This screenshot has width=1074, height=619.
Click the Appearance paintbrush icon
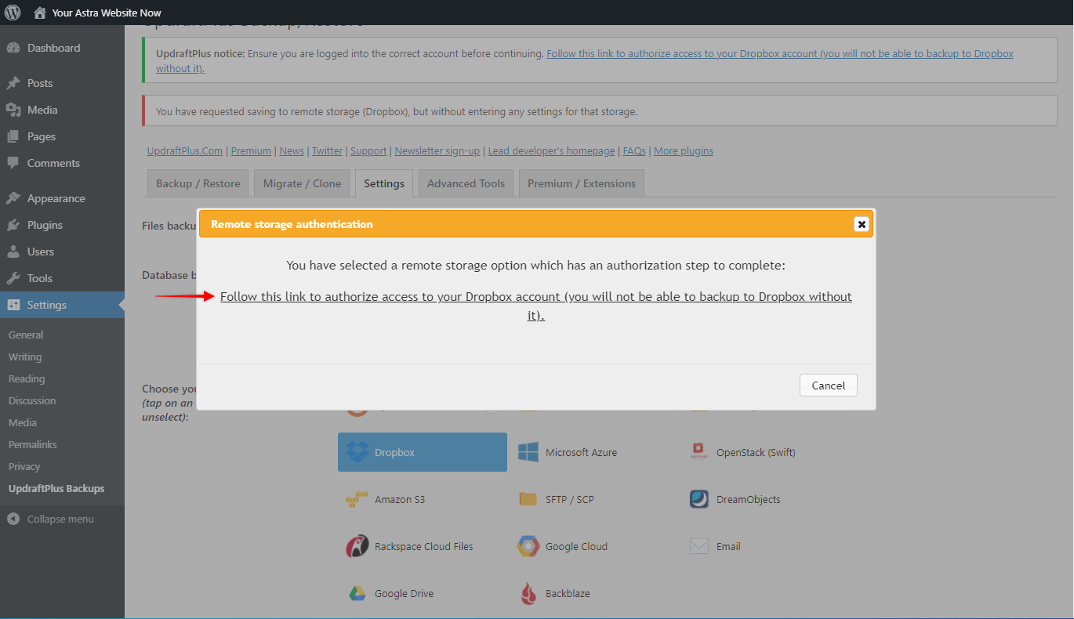point(13,198)
